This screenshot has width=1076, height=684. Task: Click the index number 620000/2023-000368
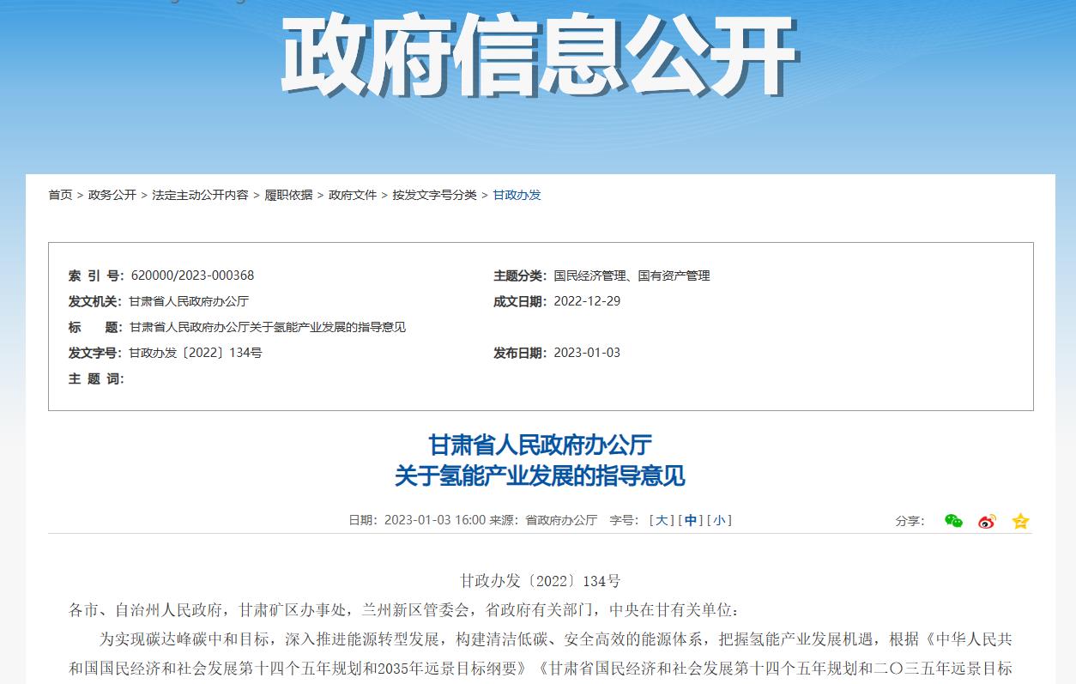click(x=194, y=275)
